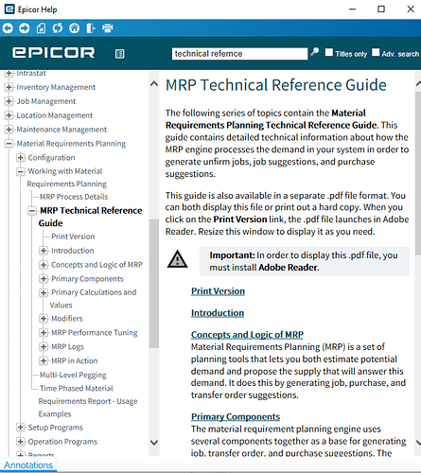Open the Home help page icon
This screenshot has width=421, height=473.
point(74,28)
